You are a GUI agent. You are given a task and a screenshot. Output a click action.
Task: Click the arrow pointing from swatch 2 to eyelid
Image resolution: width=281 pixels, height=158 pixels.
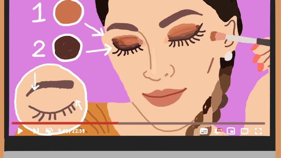[x=98, y=51]
